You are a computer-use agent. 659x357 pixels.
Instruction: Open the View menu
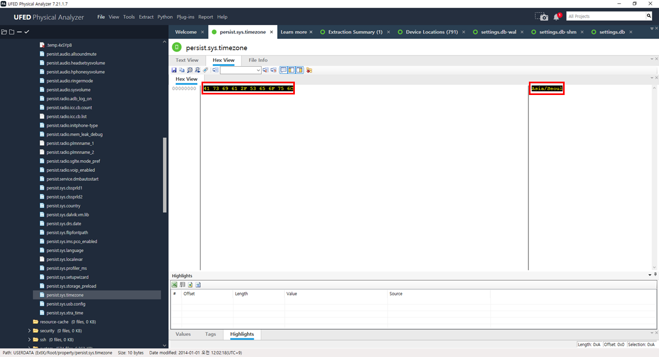tap(114, 17)
